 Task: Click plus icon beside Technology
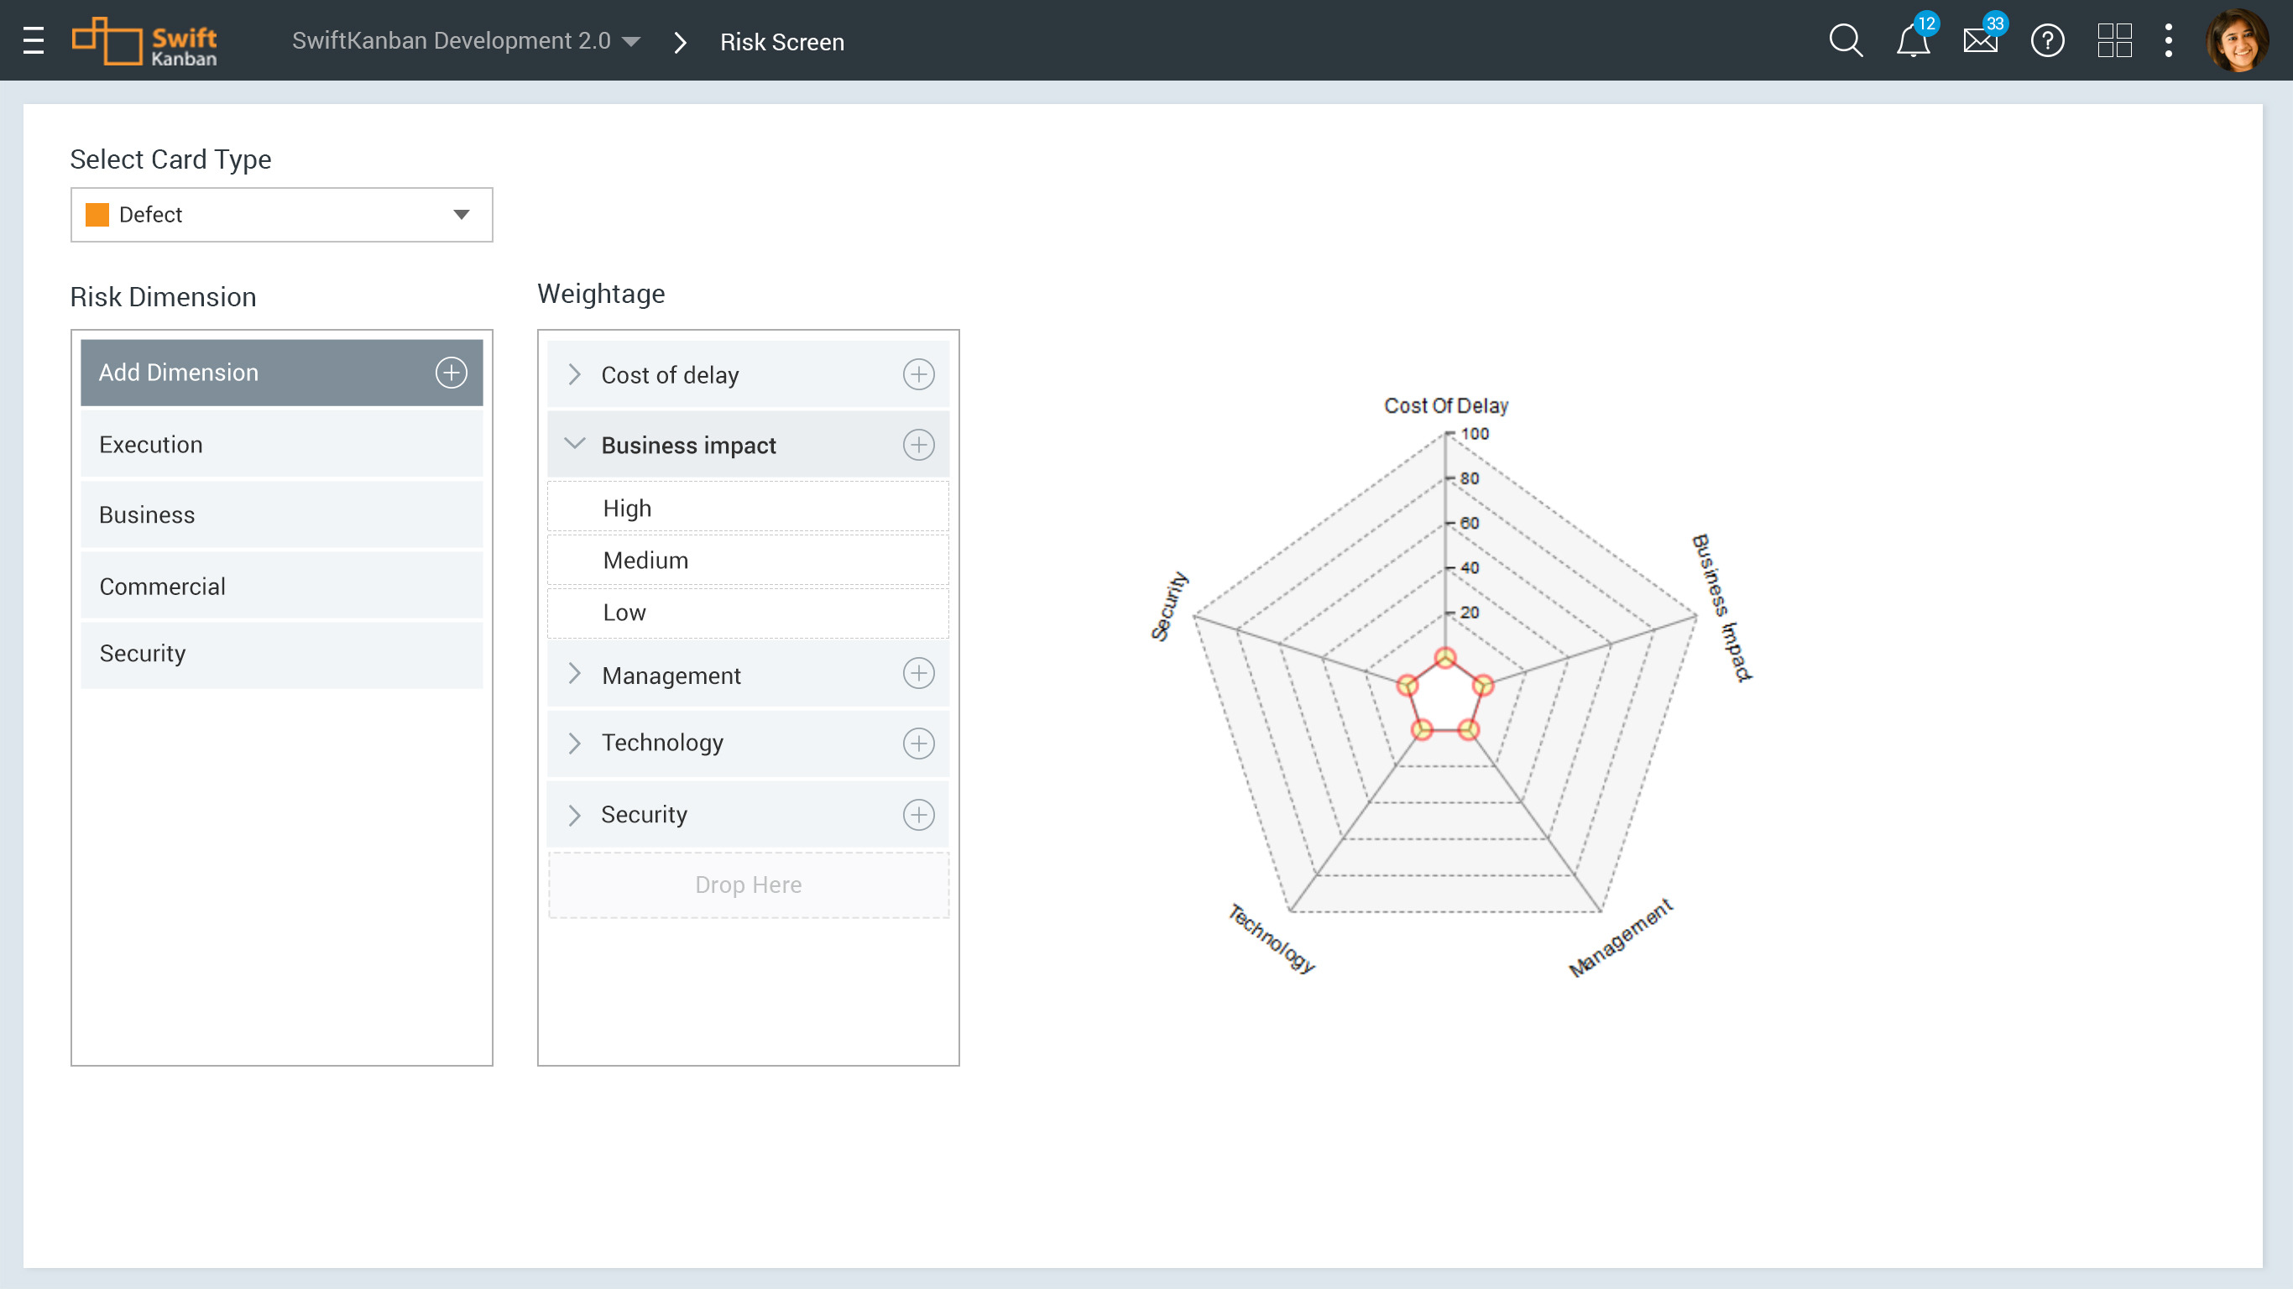(x=918, y=744)
